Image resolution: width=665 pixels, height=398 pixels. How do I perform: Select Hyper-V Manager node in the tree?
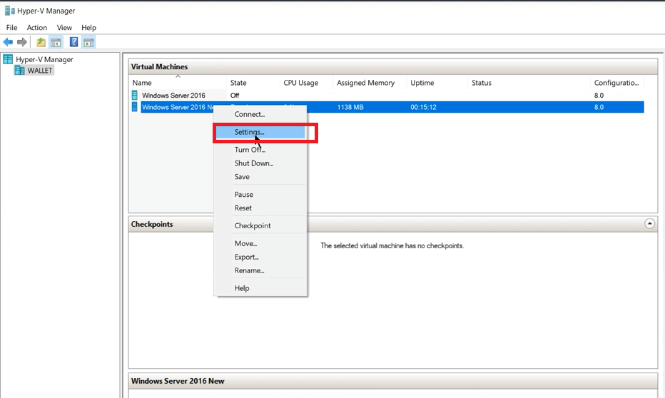pos(44,60)
